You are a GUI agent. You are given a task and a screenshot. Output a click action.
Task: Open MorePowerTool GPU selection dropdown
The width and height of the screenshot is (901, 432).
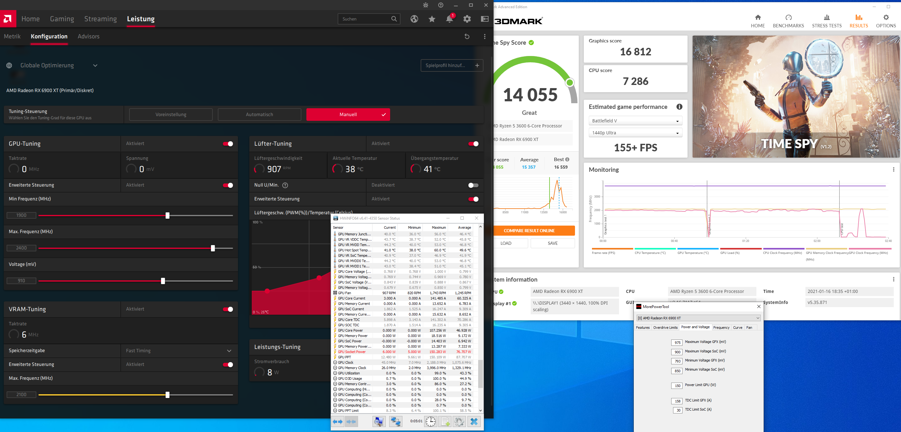698,318
